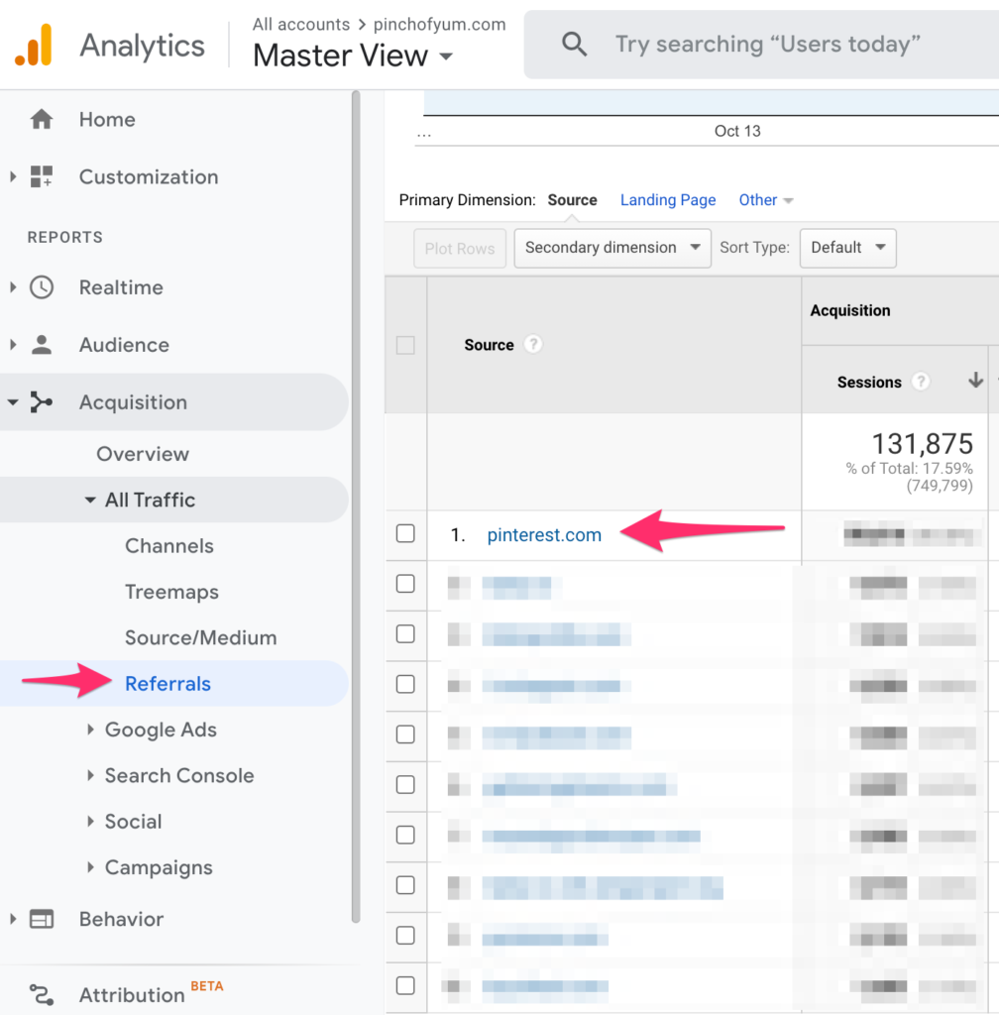Expand the Google Ads submenu
This screenshot has width=999, height=1015.
pos(90,730)
